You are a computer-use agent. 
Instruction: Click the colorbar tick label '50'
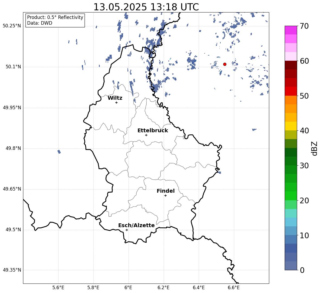point(304,96)
